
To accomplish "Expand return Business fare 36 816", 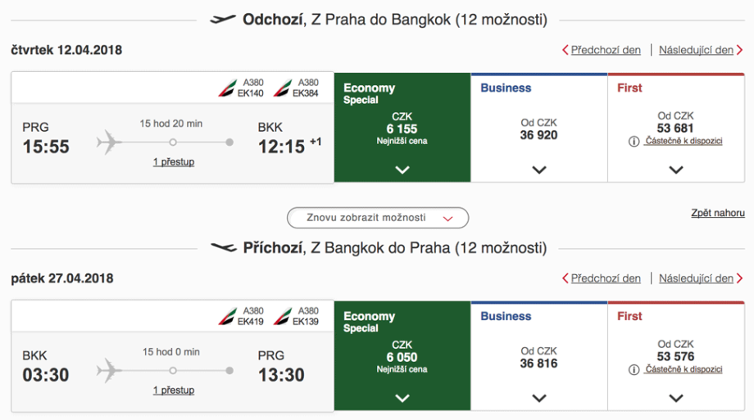I will click(538, 399).
